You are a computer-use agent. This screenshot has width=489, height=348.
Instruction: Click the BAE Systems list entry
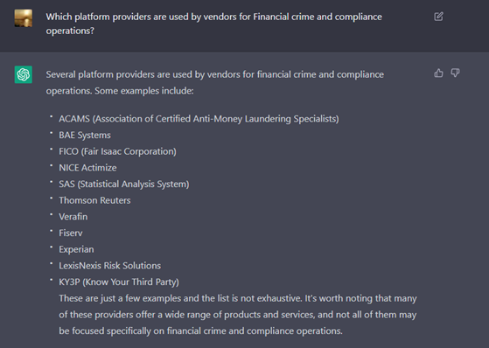[85, 135]
